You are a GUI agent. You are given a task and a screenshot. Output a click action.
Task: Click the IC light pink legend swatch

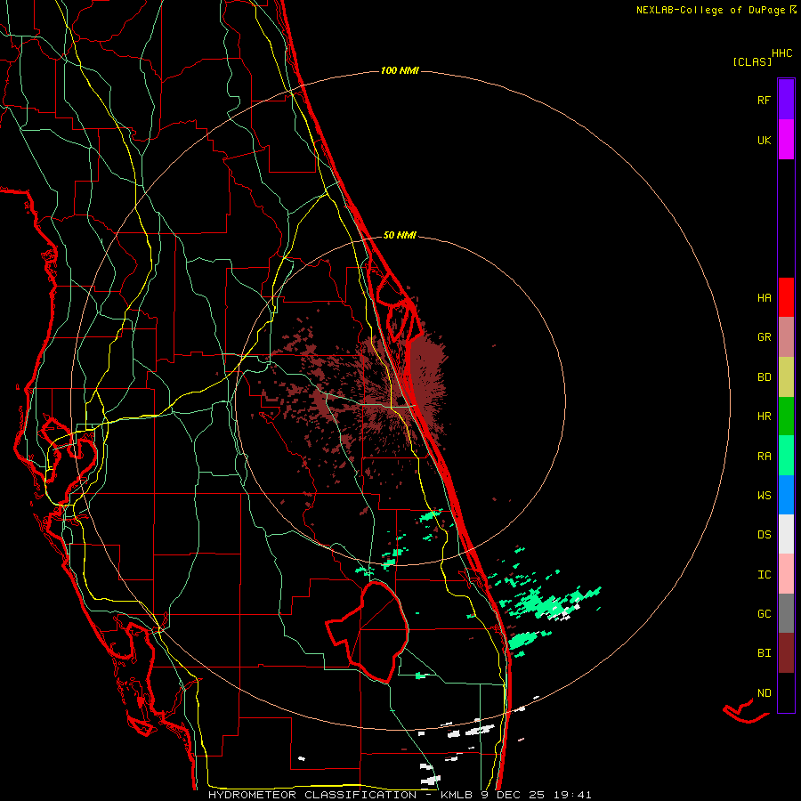[x=786, y=574]
